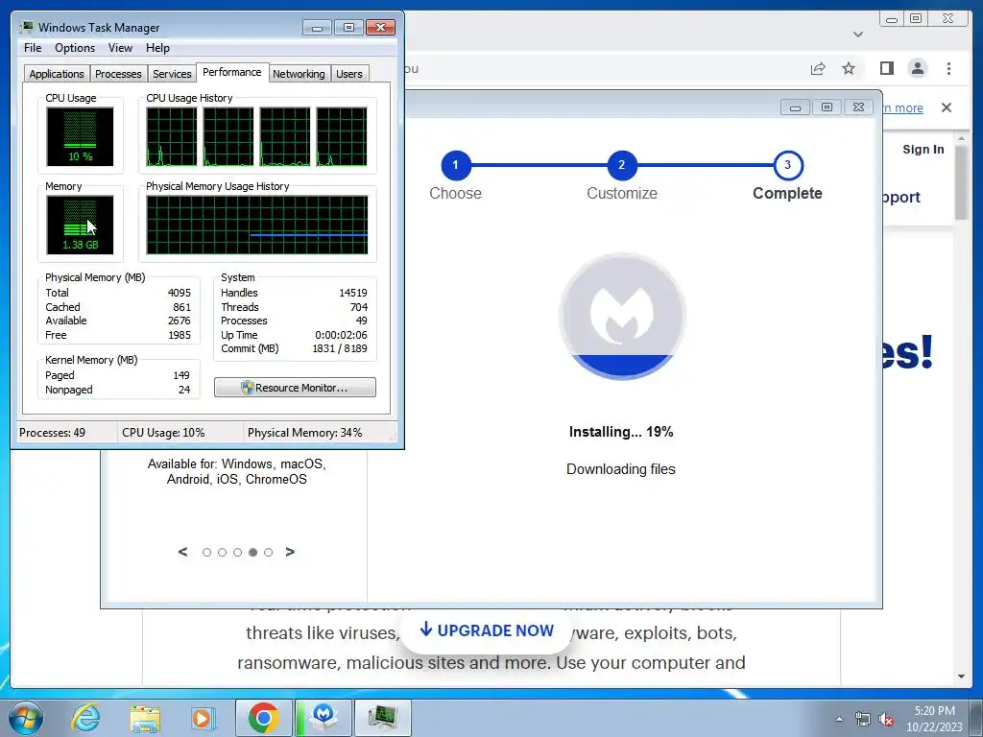
Task: Select the first carousel dot
Action: 207,552
